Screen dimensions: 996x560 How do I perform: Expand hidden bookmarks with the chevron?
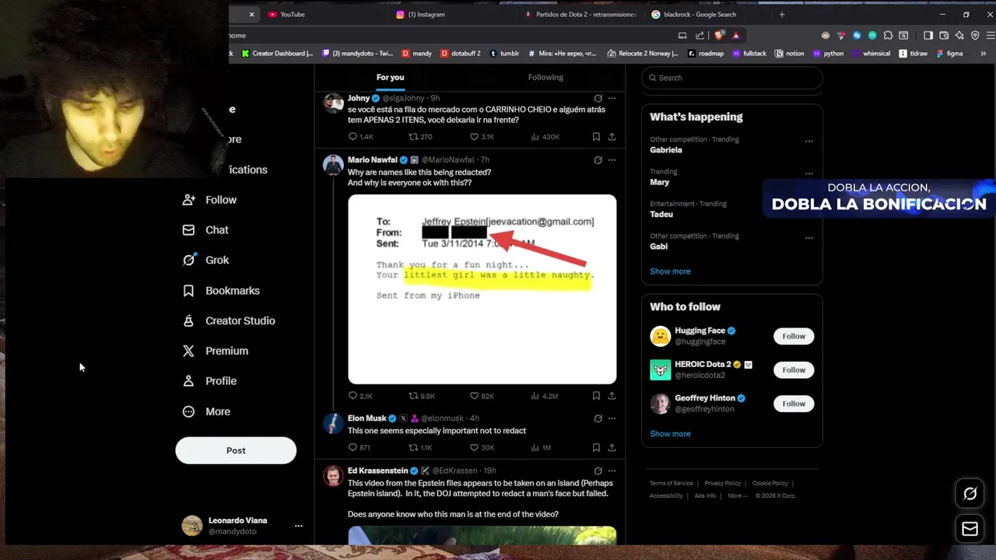[x=983, y=54]
